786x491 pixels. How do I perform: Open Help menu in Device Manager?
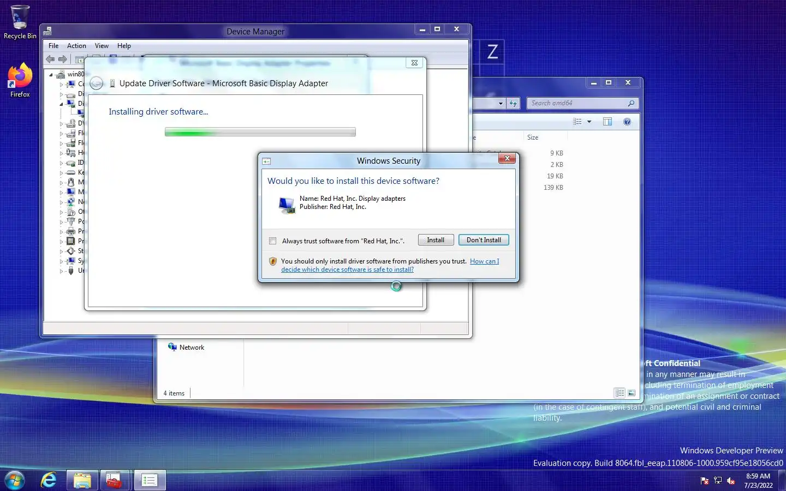[x=124, y=46]
